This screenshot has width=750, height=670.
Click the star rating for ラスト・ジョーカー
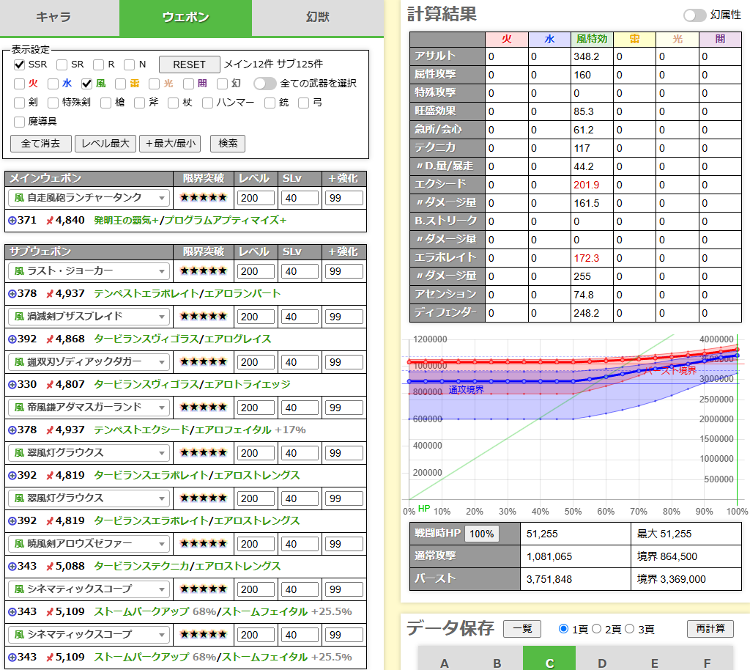[203, 271]
